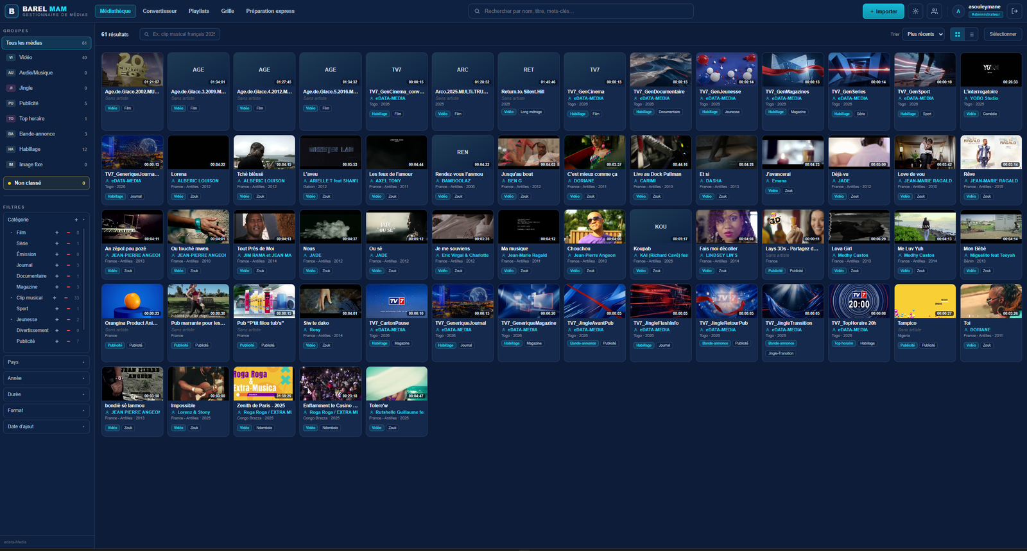Select the PU badge for Publicité group
The image size is (1027, 551).
(x=11, y=103)
